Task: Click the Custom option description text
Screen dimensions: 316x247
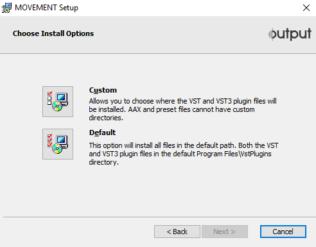Action: pyautogui.click(x=183, y=109)
